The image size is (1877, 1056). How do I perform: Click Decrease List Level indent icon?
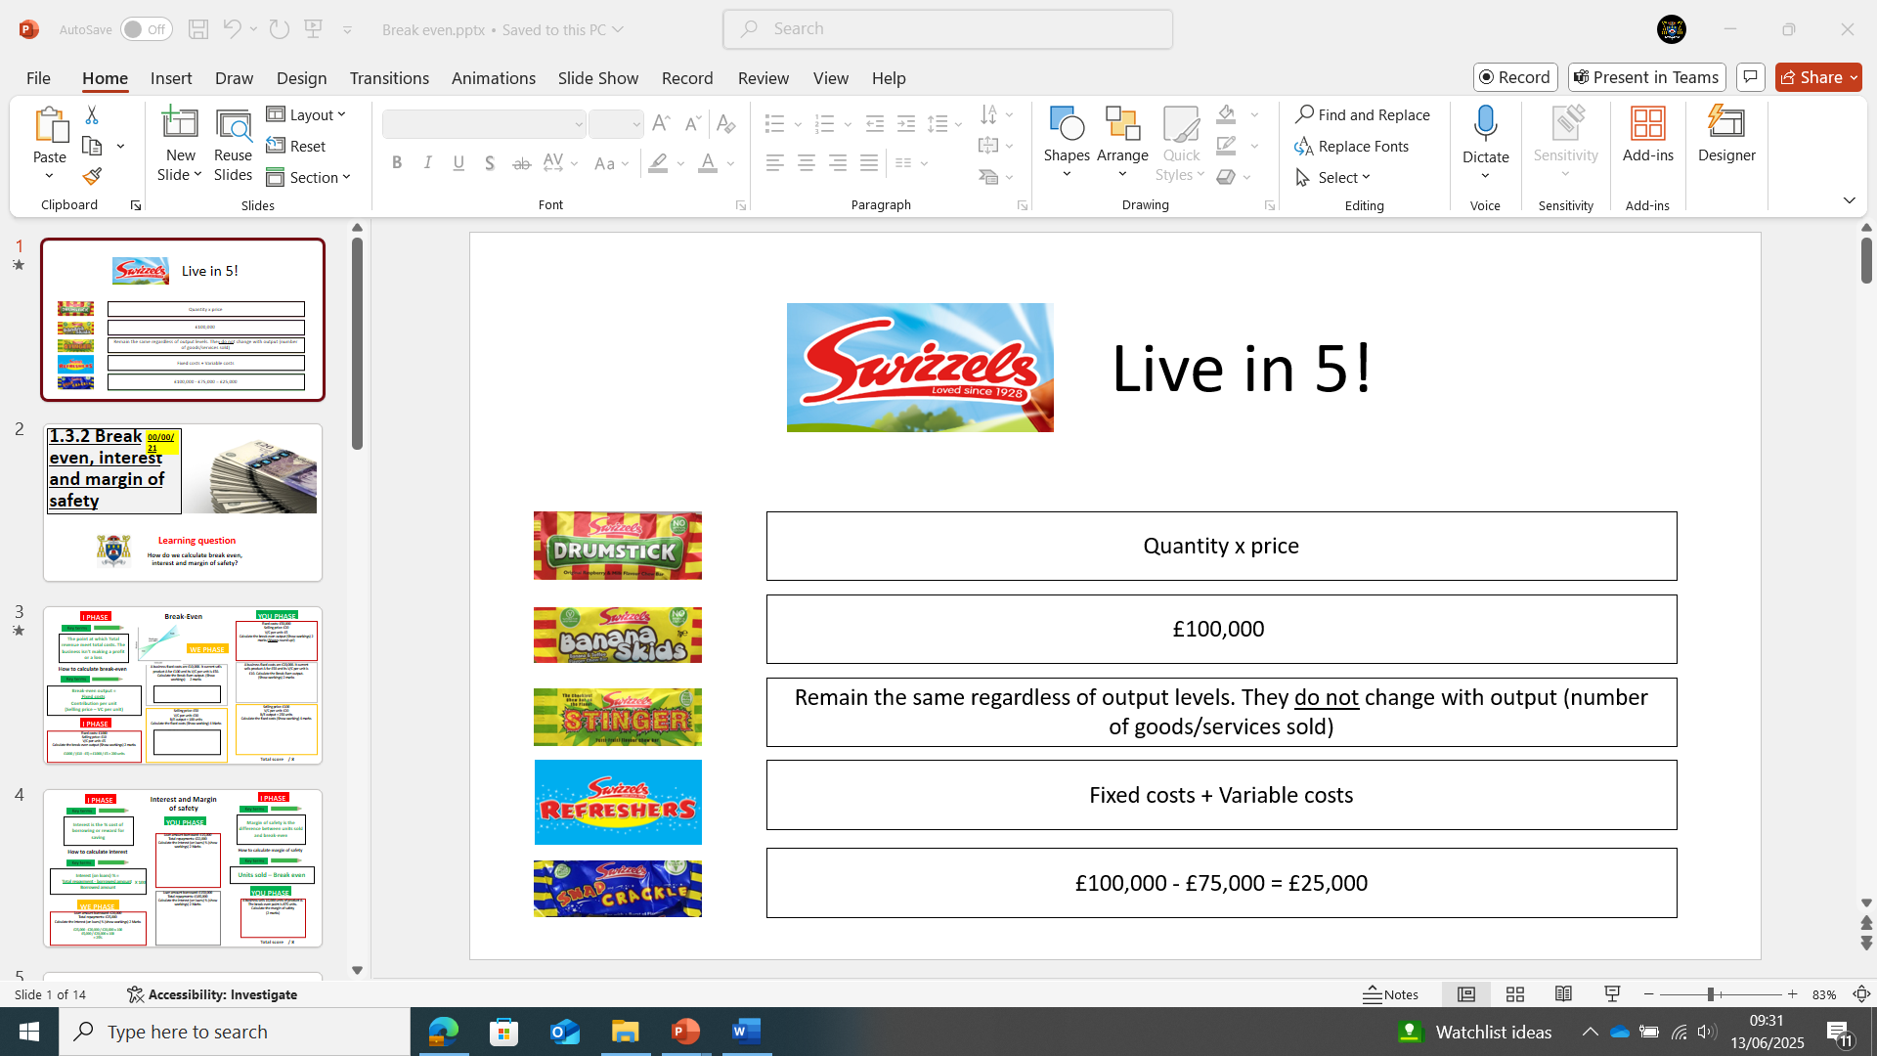click(x=875, y=123)
